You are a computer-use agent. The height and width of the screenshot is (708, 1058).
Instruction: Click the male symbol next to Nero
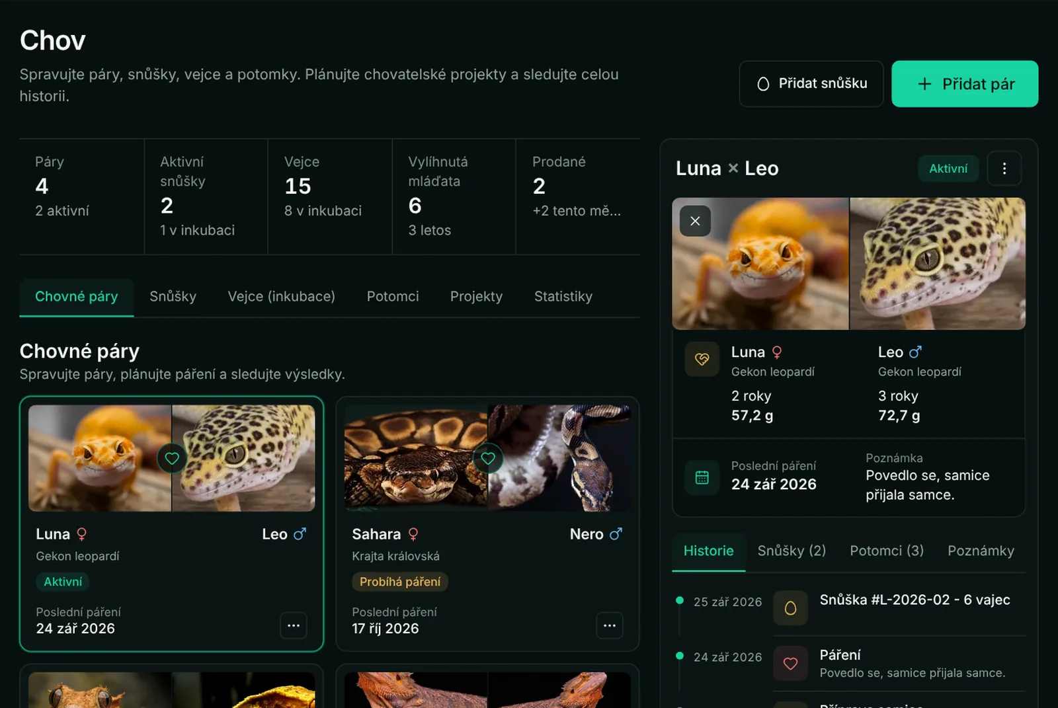[x=616, y=534]
